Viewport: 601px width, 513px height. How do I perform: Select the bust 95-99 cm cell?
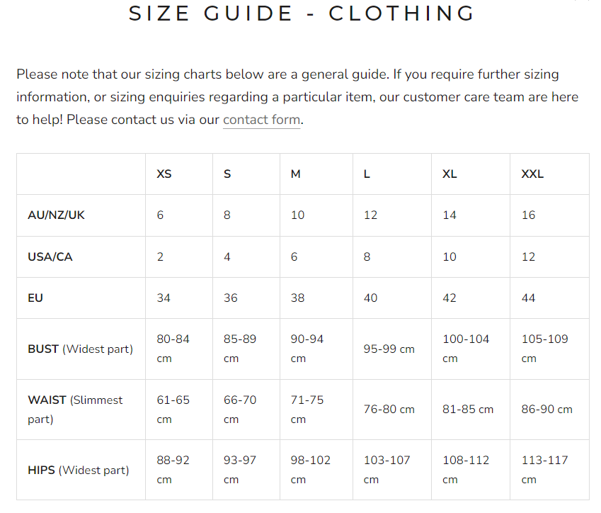(x=389, y=349)
